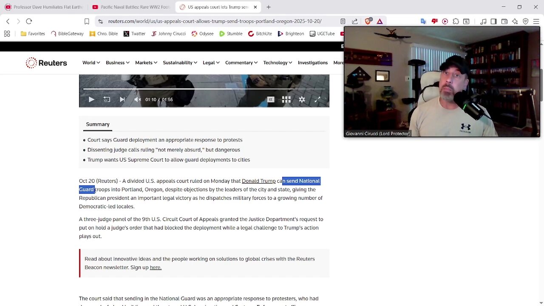This screenshot has height=306, width=544.
Task: Play the Reuters video
Action: tap(91, 99)
